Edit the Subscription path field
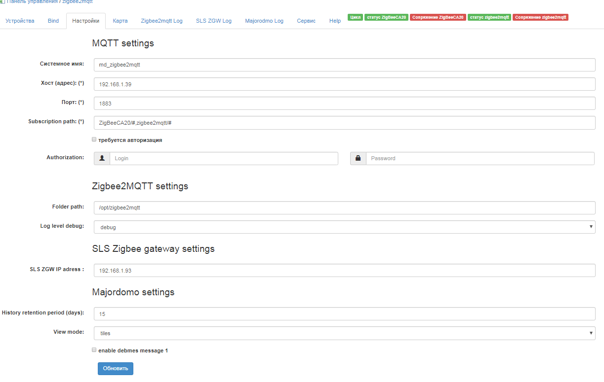Viewport: 604px width, 382px height. click(x=345, y=123)
